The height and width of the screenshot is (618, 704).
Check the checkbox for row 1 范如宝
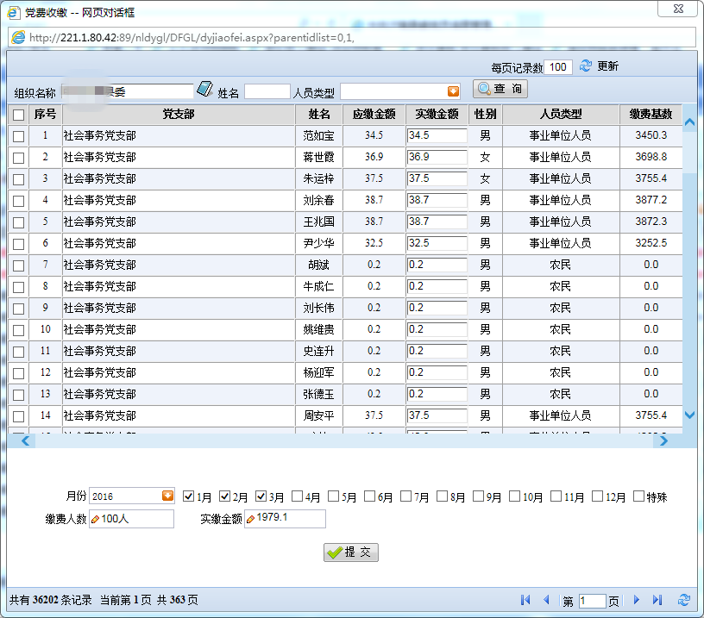(x=18, y=135)
